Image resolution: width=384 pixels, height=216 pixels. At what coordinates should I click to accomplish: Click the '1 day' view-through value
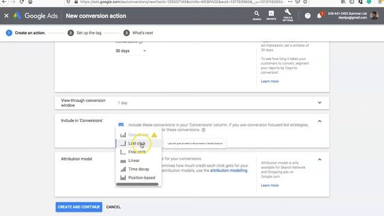(x=122, y=103)
